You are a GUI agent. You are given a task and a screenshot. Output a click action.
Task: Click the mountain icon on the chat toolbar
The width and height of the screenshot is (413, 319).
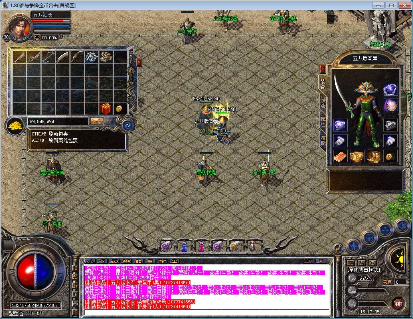(x=90, y=261)
